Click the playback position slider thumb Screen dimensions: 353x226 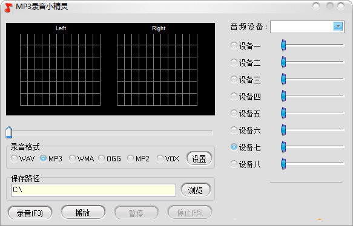(9, 132)
